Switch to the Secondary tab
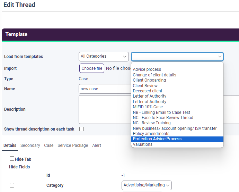 coord(30,145)
